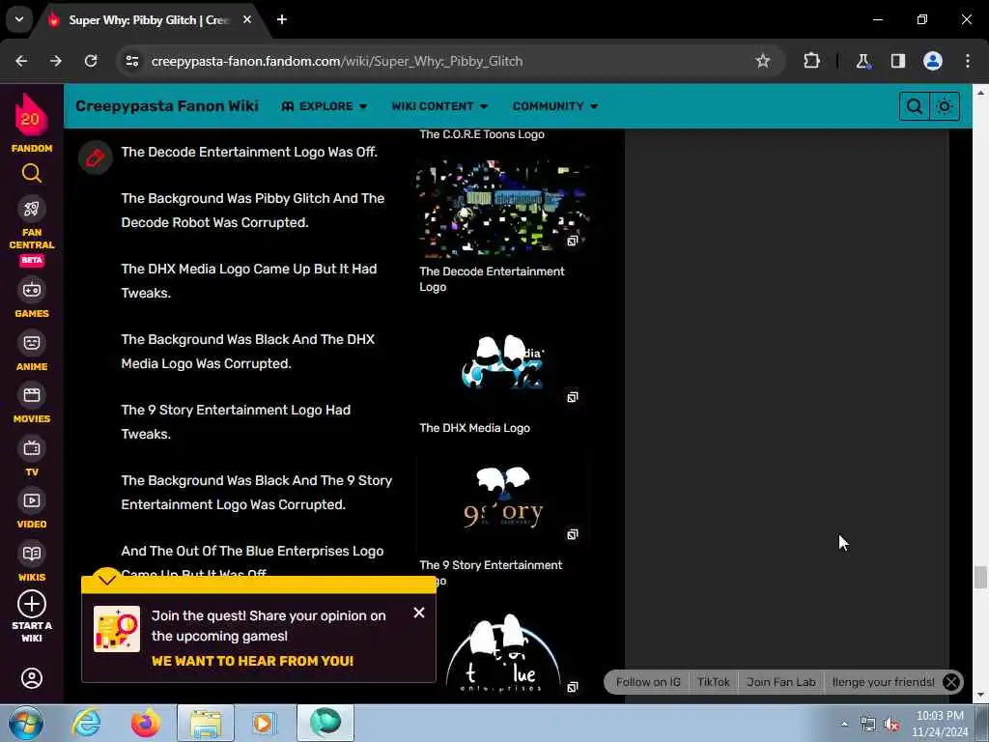The image size is (989, 742).
Task: Open the Anime sidebar icon
Action: tap(32, 343)
